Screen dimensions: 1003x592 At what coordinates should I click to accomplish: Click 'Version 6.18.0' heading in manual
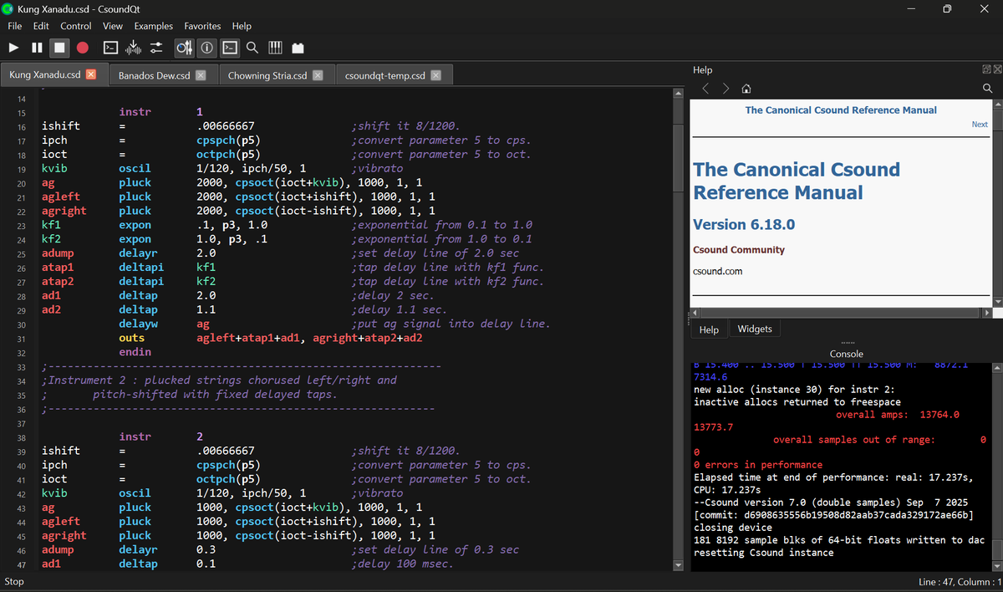(744, 225)
